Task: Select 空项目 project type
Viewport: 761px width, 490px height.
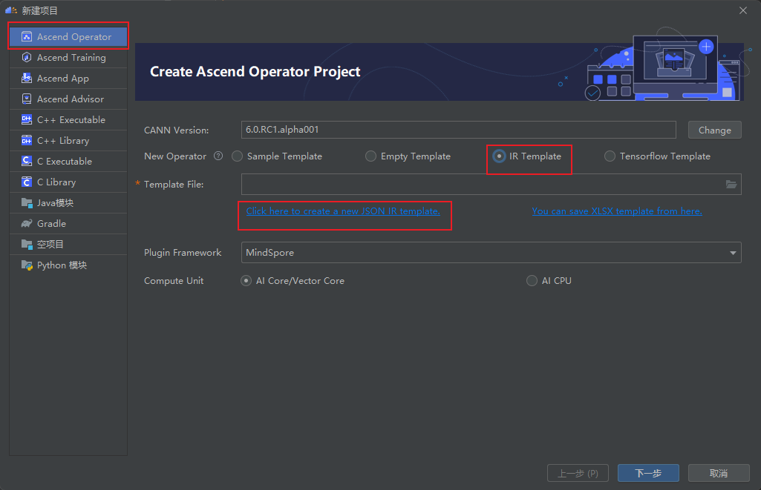Action: (68, 245)
